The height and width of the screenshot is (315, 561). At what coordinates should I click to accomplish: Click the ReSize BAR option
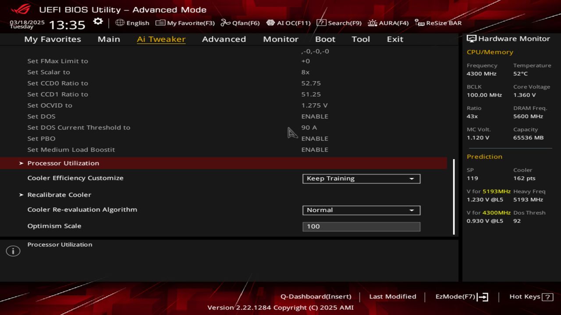pos(438,23)
